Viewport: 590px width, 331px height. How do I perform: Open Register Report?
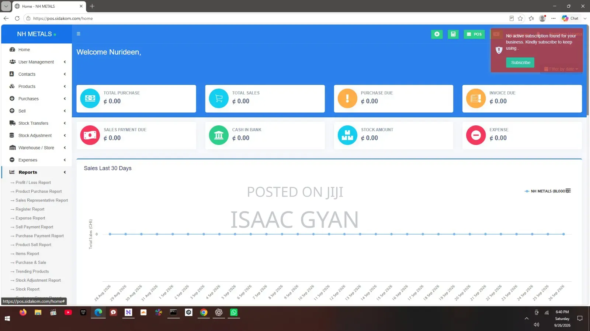coord(30,209)
